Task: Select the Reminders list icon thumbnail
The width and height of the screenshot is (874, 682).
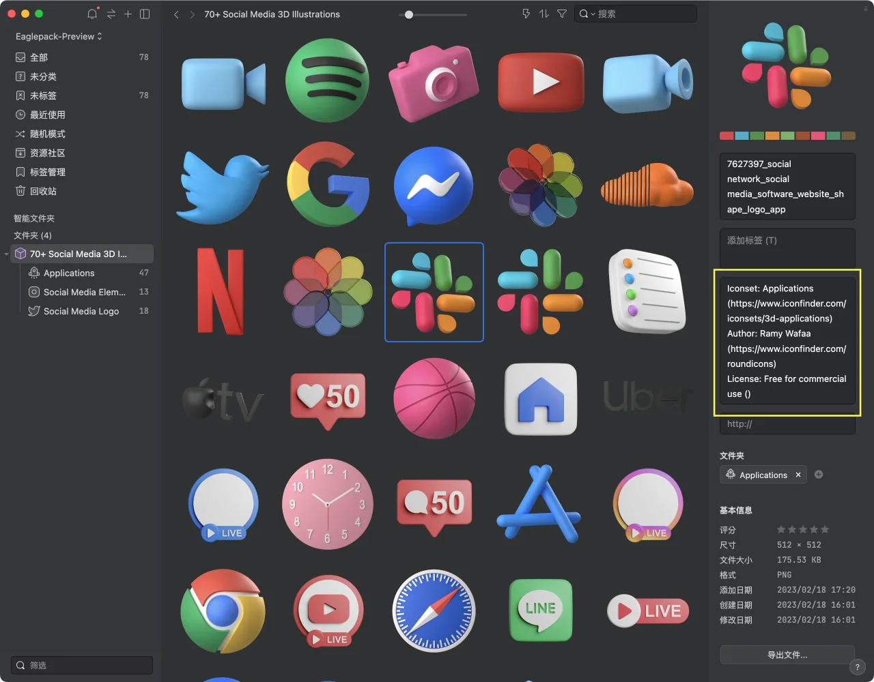Action: coord(647,291)
